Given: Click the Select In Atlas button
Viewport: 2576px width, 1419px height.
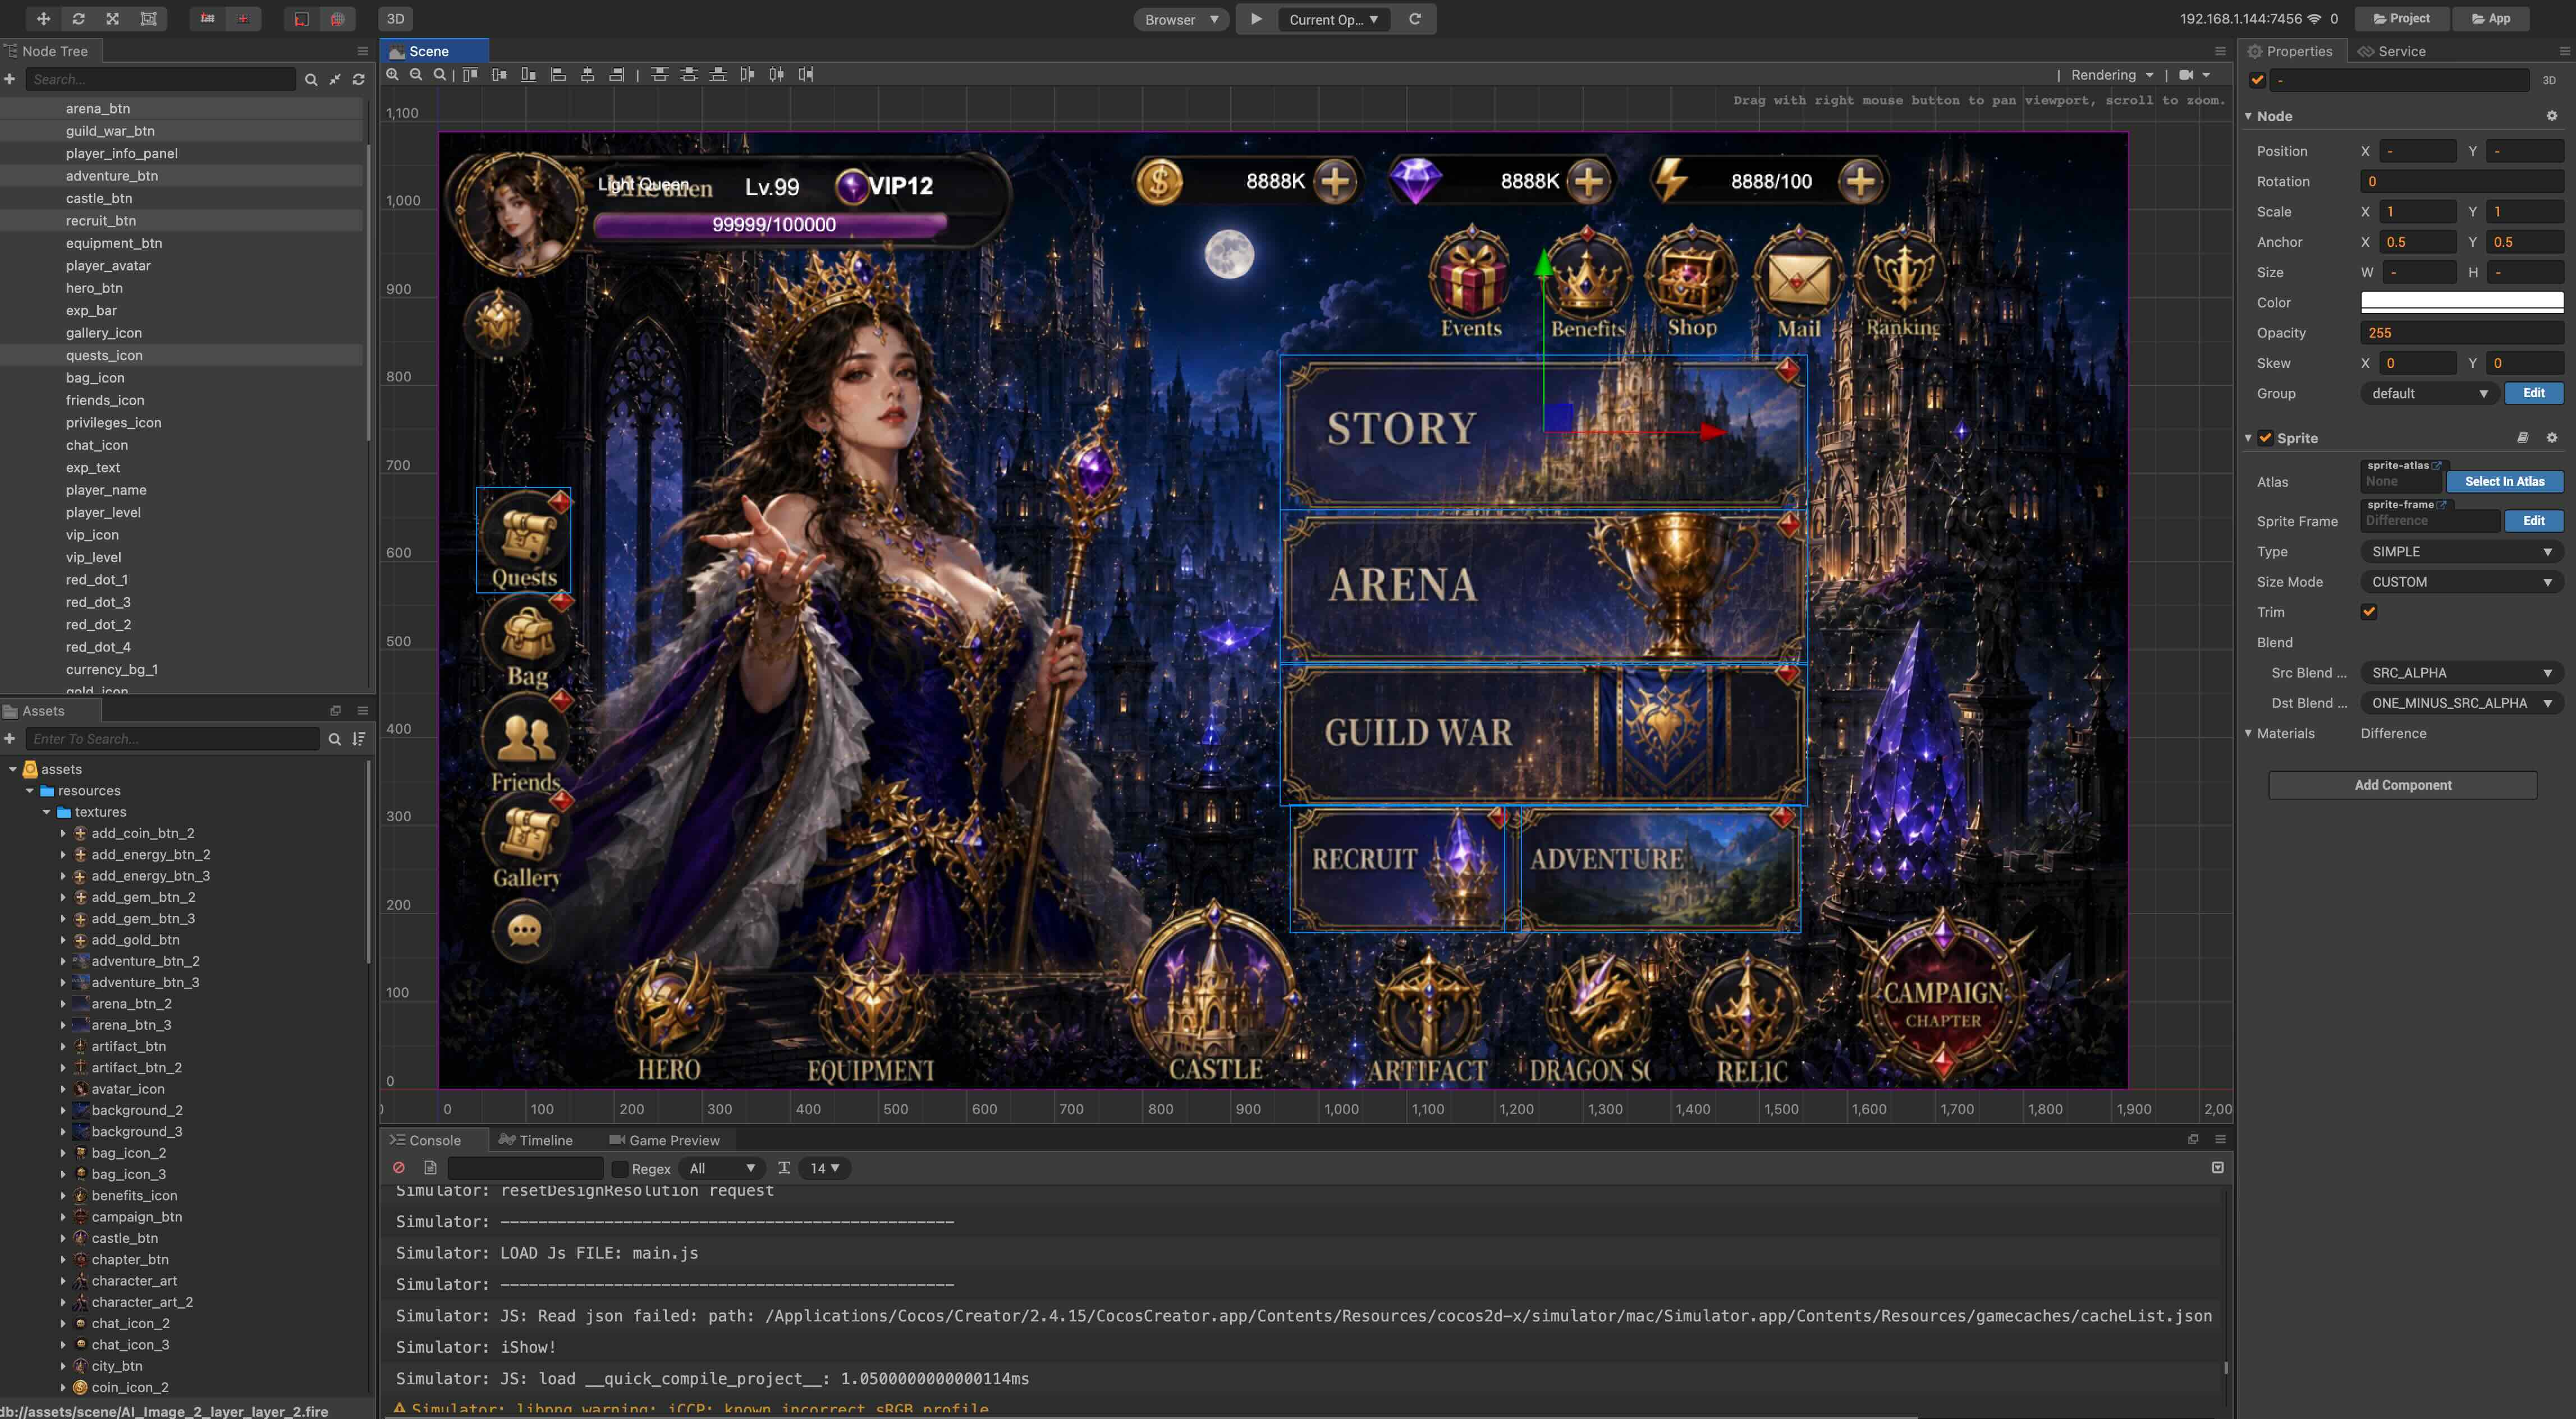Looking at the screenshot, I should coord(2504,482).
